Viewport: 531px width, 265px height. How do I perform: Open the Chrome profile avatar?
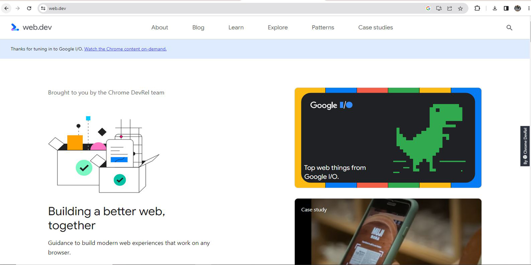pos(518,8)
